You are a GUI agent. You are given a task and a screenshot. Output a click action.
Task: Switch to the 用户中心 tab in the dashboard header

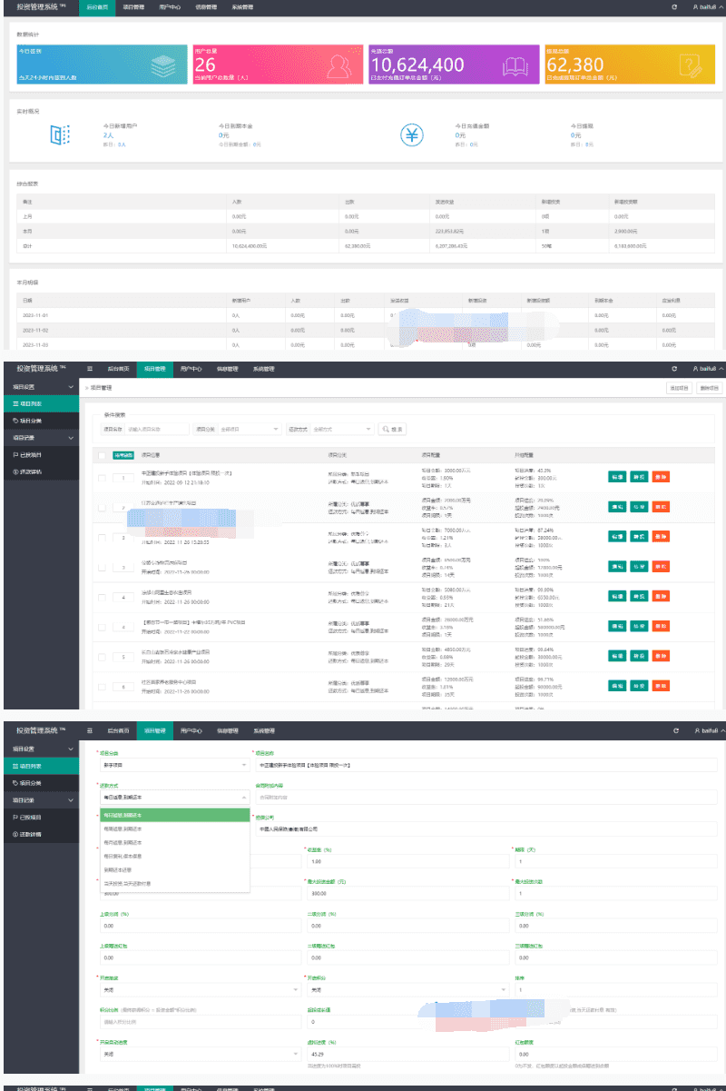coord(167,6)
